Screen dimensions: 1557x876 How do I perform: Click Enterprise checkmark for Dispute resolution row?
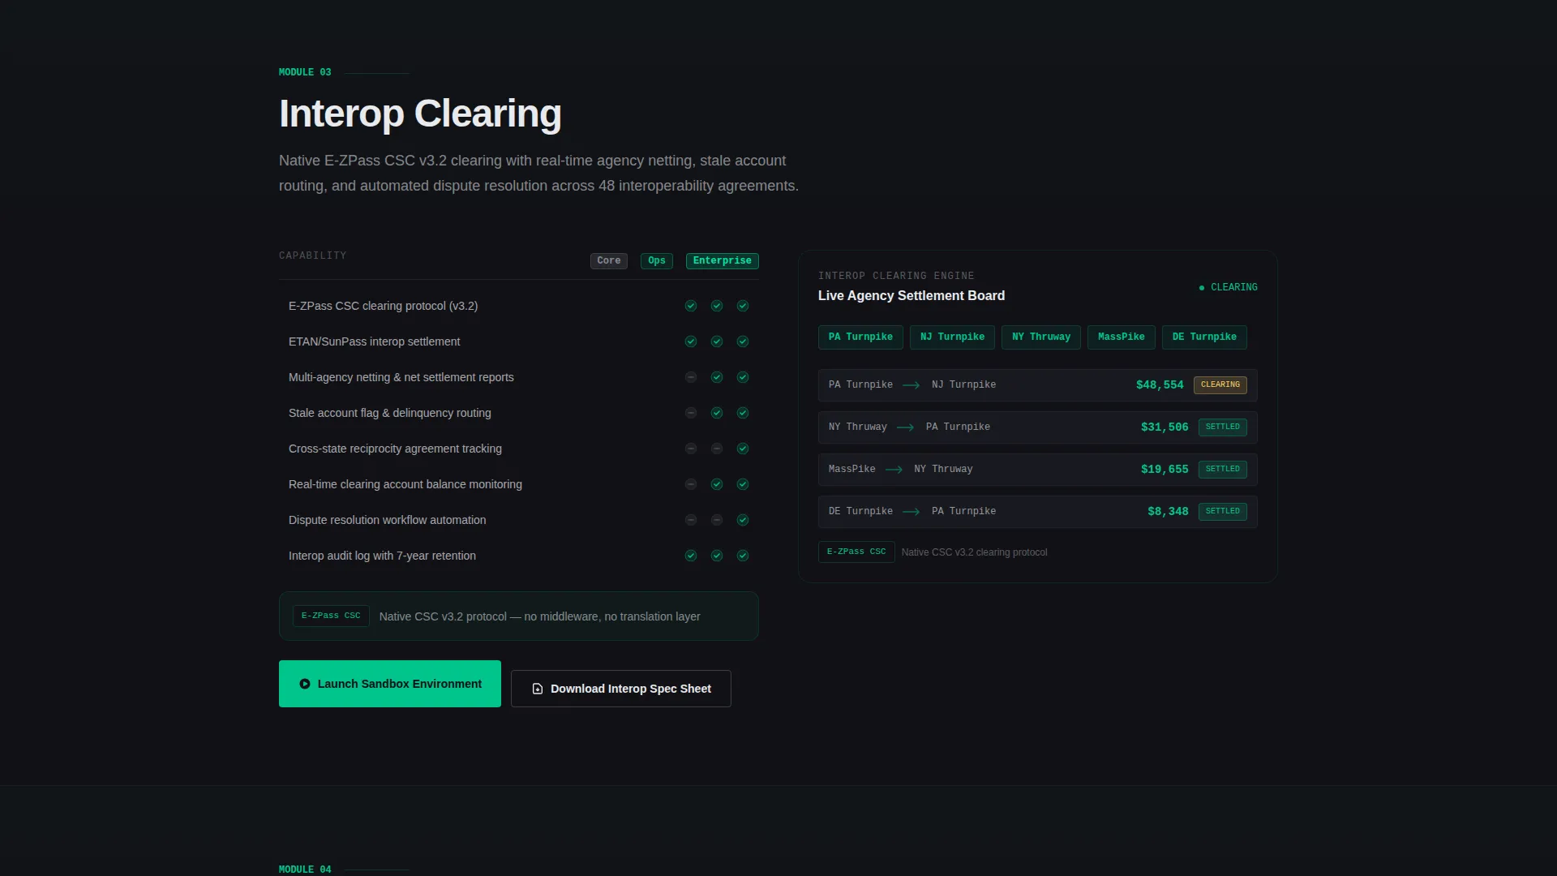click(743, 520)
